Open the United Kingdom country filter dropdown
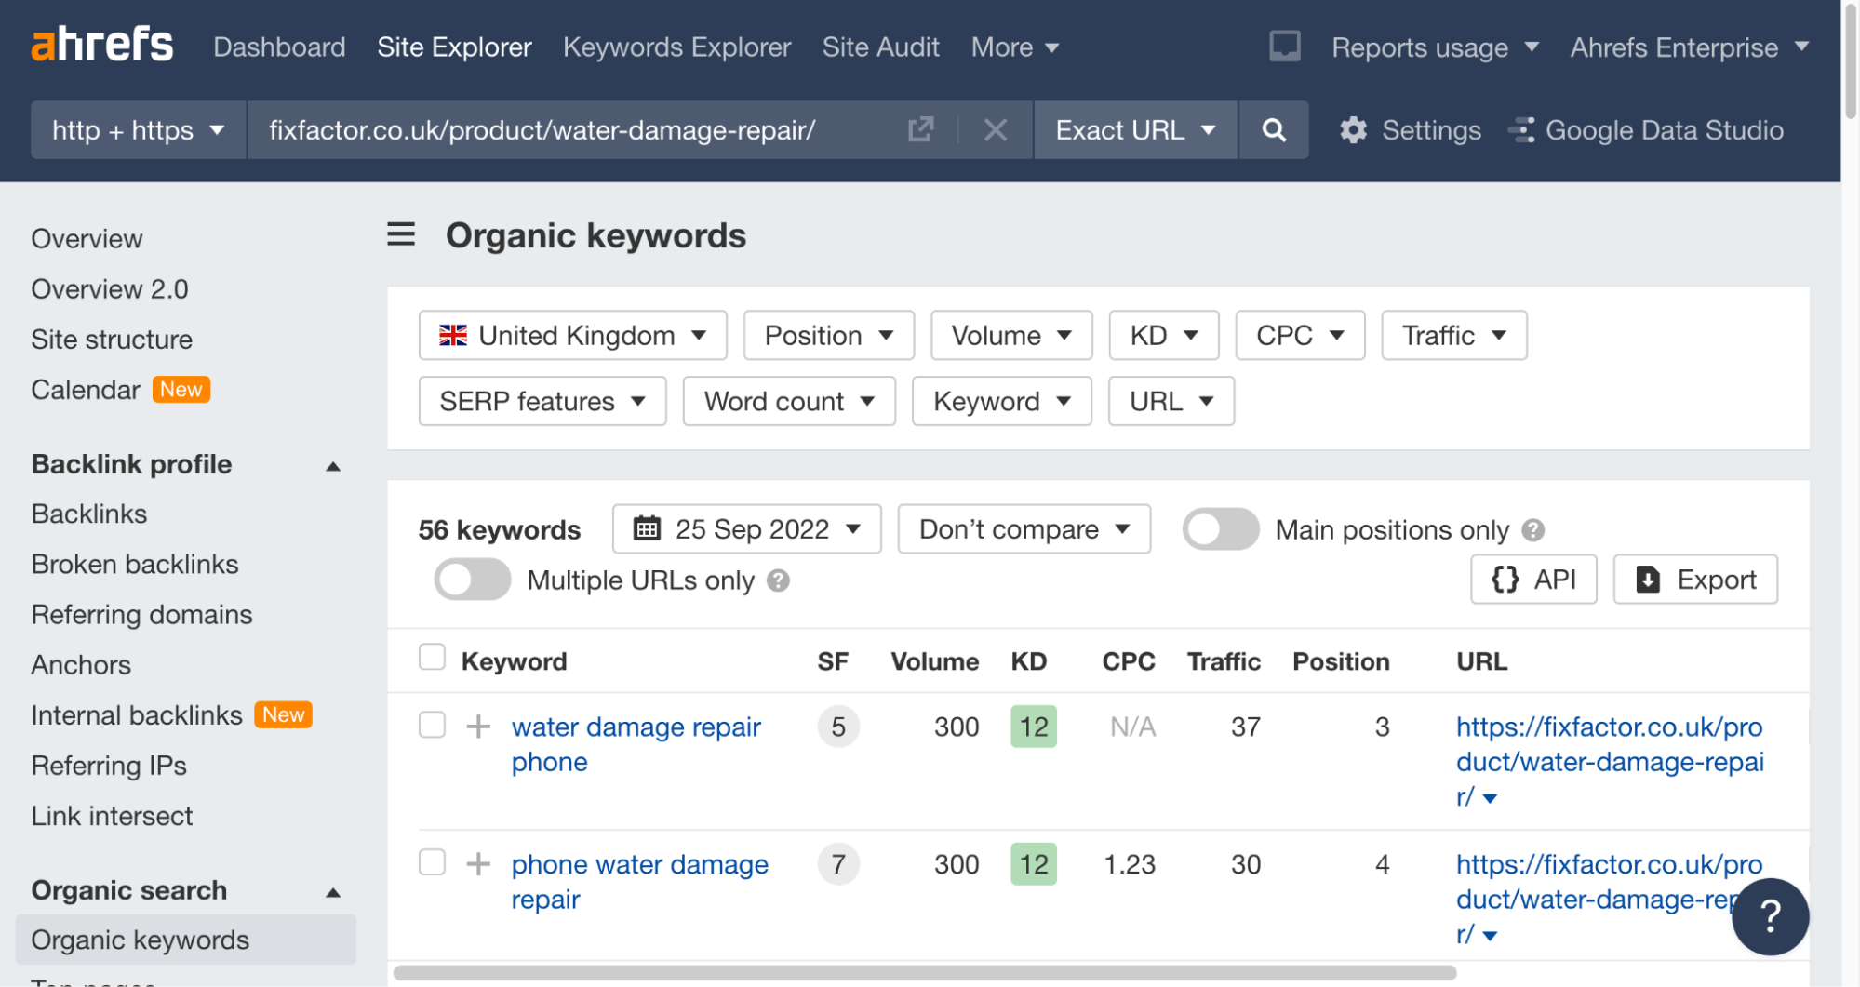The height and width of the screenshot is (987, 1860). pos(571,335)
